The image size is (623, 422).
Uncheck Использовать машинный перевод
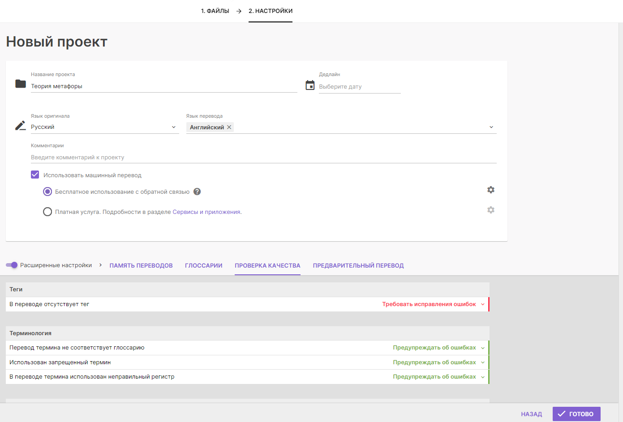click(35, 175)
